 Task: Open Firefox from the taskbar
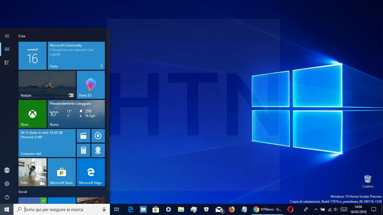pyautogui.click(x=232, y=209)
